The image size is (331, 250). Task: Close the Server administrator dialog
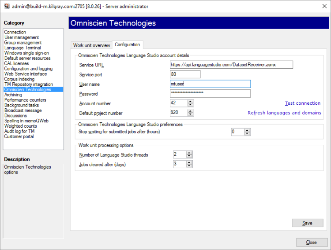(312, 243)
